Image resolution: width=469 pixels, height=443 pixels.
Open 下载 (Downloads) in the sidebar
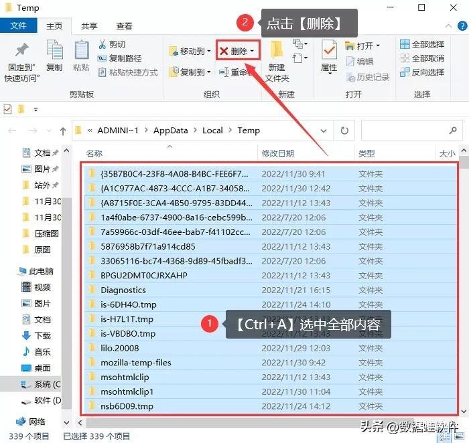coord(37,336)
